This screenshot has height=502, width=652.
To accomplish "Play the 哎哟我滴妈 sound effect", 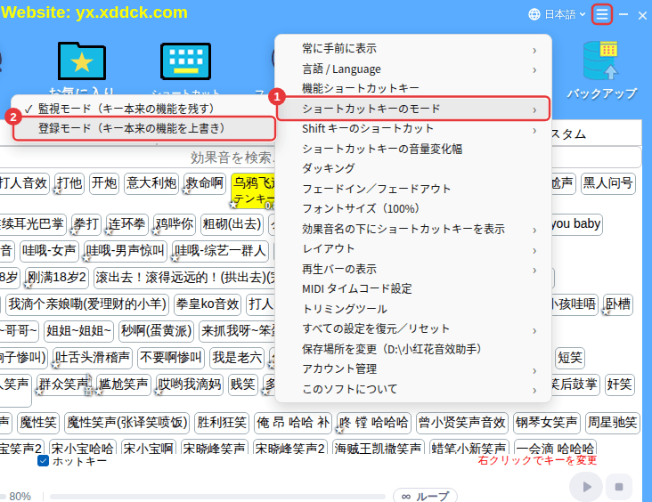I will click(x=189, y=385).
